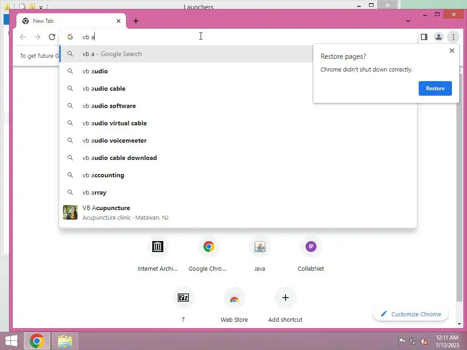467x350 pixels.
Task: Click the Chrome back arrow
Action: 23,37
